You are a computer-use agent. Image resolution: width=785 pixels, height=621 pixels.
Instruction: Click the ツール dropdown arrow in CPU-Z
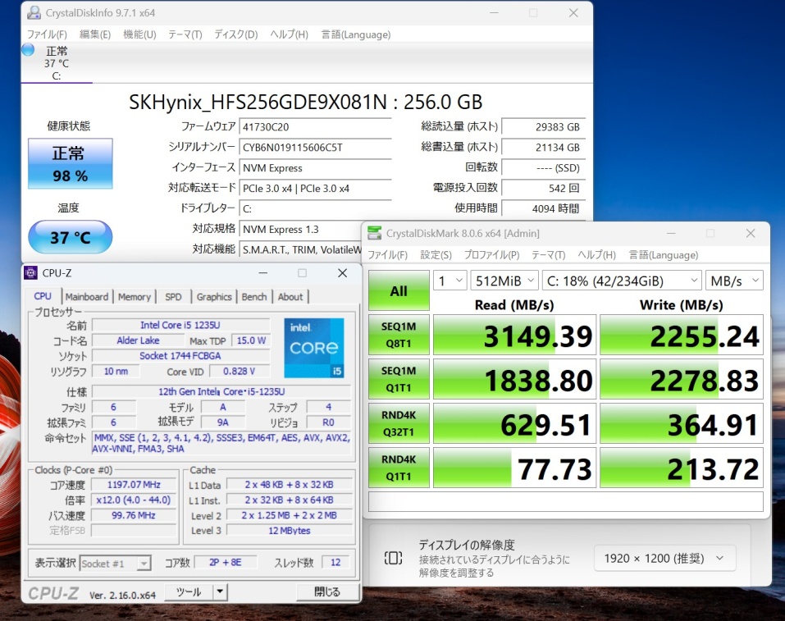tap(220, 591)
